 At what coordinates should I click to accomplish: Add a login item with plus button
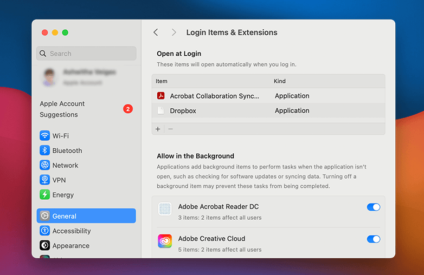pos(158,129)
